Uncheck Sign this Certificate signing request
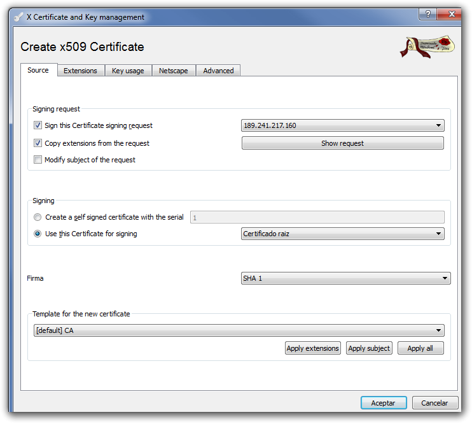Image resolution: width=472 pixels, height=424 pixels. [38, 125]
